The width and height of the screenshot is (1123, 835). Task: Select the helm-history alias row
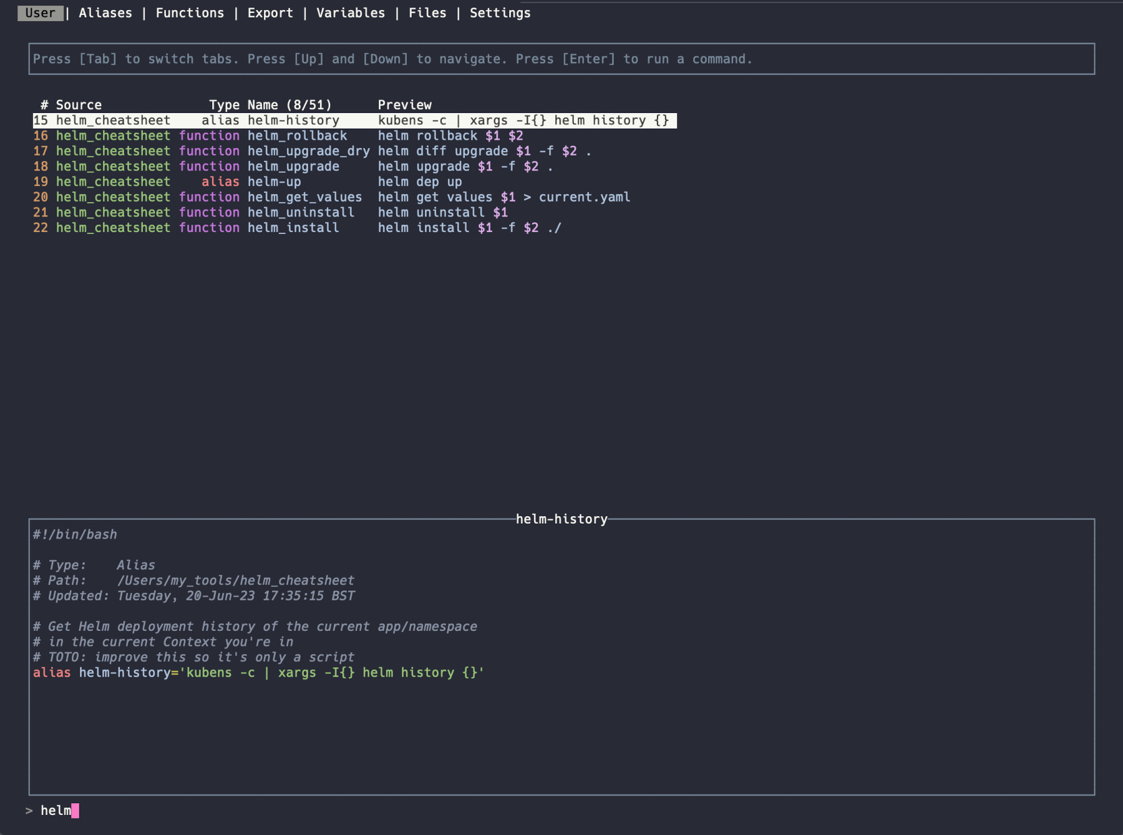293,120
